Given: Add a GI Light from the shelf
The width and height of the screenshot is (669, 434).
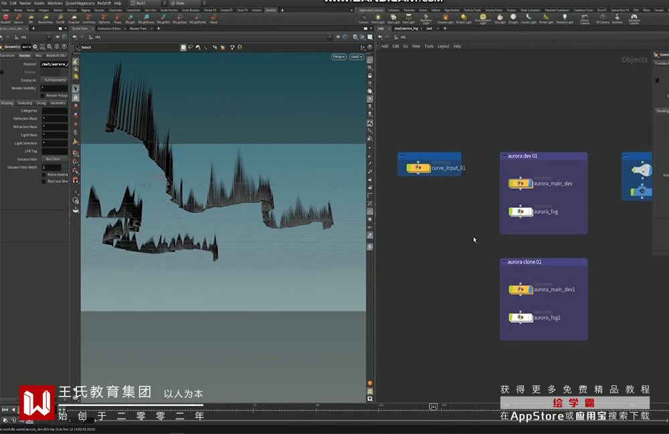Looking at the screenshot, I should coord(513,17).
